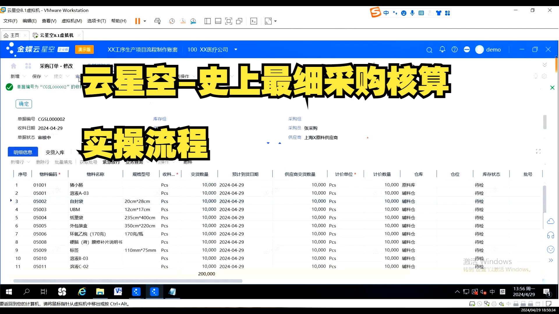Click the 供应商 field value 上海X原料供应商
Screen dimensions: 559x314
(321, 138)
